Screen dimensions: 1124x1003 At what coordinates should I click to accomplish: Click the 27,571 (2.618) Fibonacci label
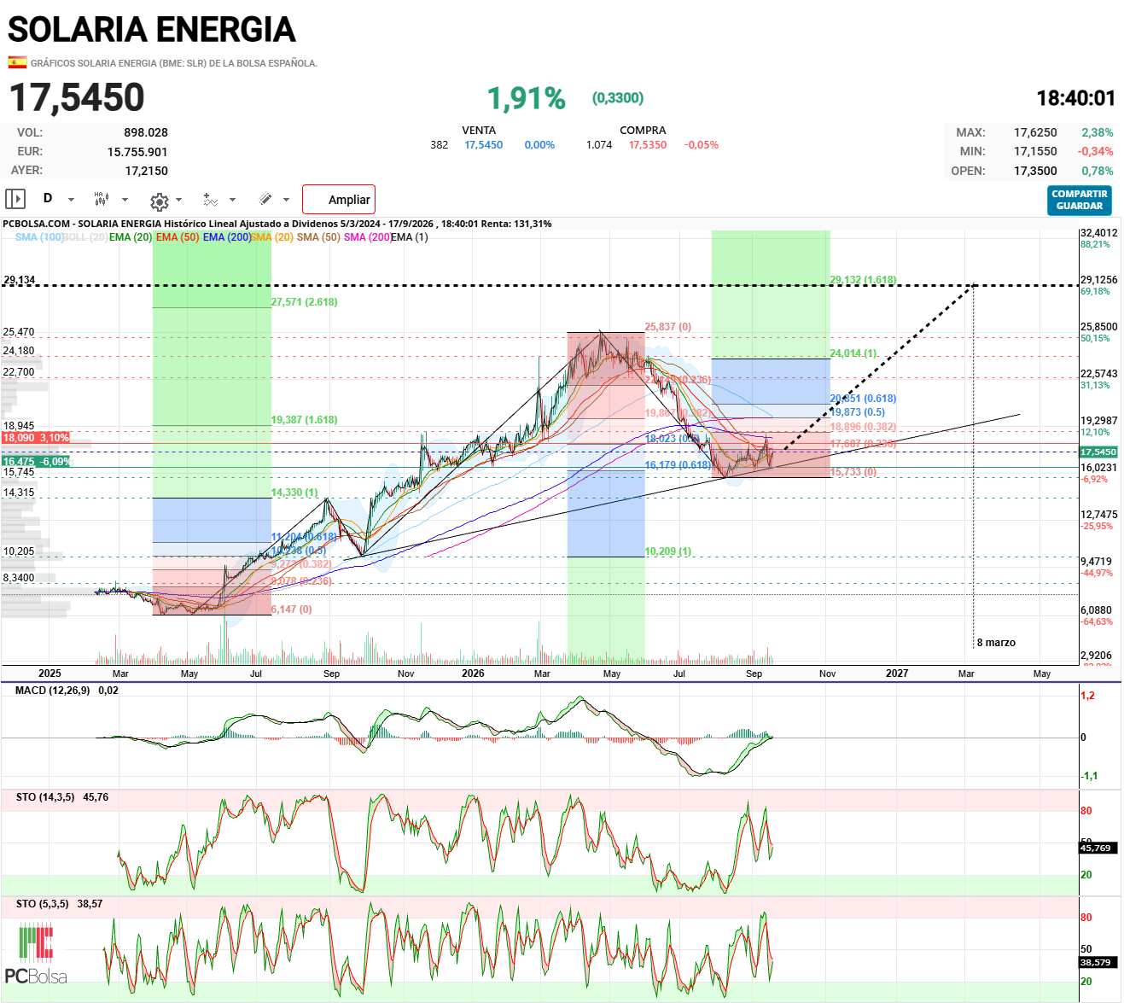tap(305, 302)
